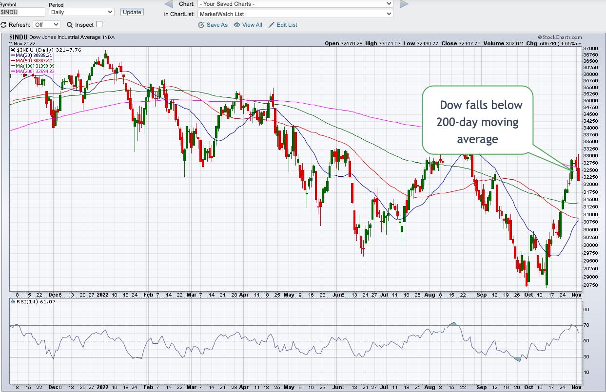Click the previous chart left arrow
The height and width of the screenshot is (392, 606).
click(169, 4)
